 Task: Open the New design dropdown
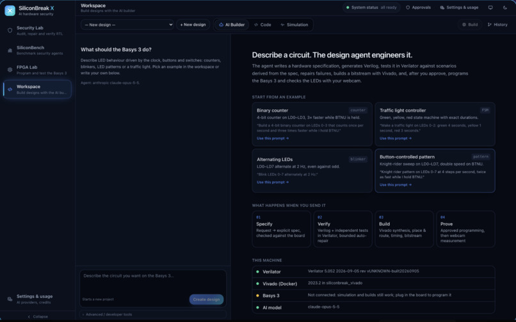(x=127, y=25)
